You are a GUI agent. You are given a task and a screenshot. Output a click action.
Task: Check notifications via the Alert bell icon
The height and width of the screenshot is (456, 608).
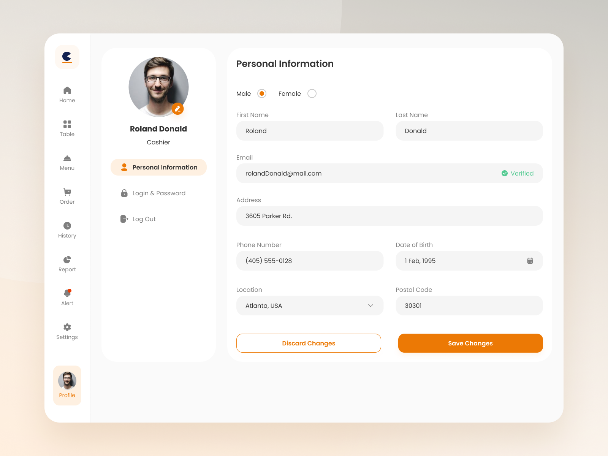tap(67, 293)
